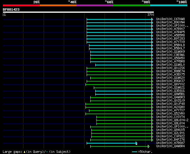Click the arrowhead ending the Q84UX5 alignment bar

click(x=152, y=130)
